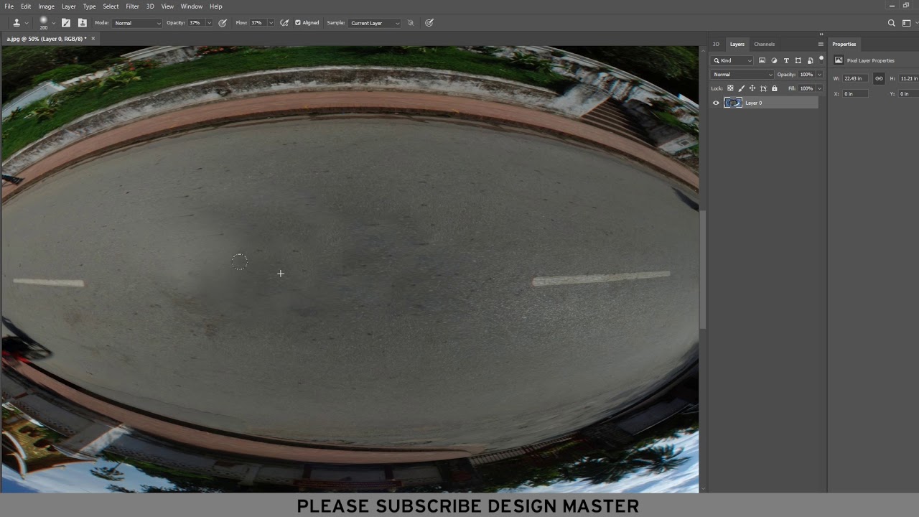Hide Layer 0 with the eye icon

click(716, 103)
